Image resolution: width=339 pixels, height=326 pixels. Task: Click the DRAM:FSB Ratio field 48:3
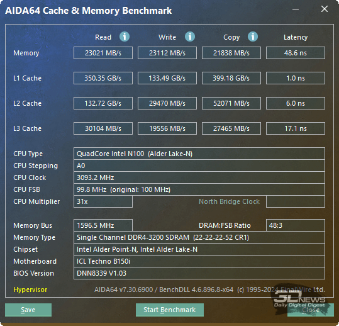click(296, 225)
